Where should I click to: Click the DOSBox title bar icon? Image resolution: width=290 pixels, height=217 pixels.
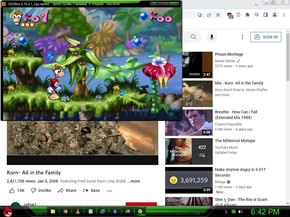[x=4, y=4]
